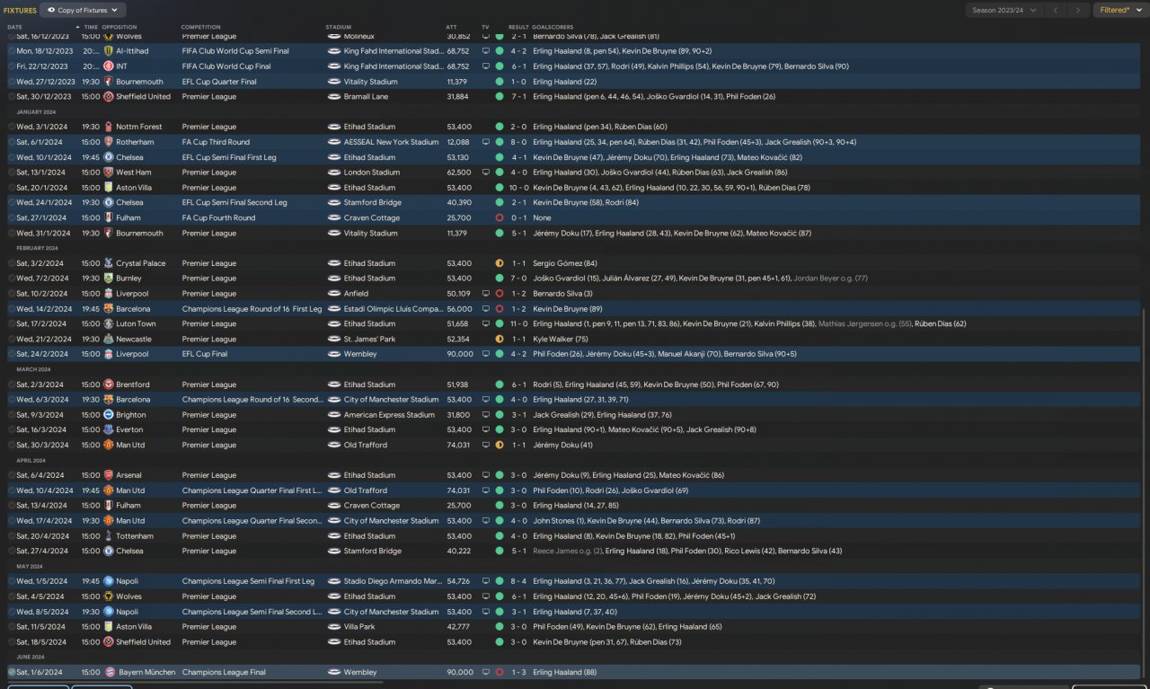Click the green win indicator on the Brighton row
1150x689 pixels.
[x=500, y=415]
